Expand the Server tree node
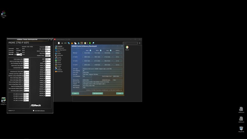The image size is (247, 139). pos(54,52)
